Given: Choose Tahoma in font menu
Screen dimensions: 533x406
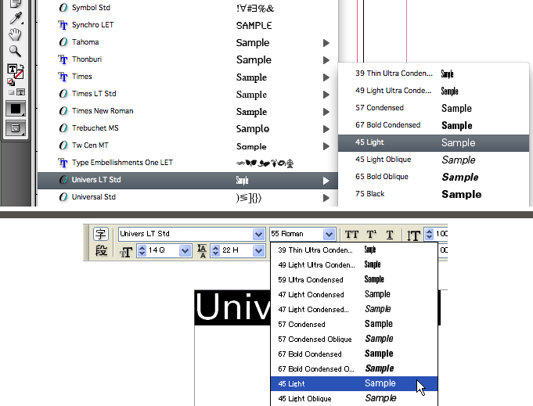Looking at the screenshot, I should click(x=188, y=42).
